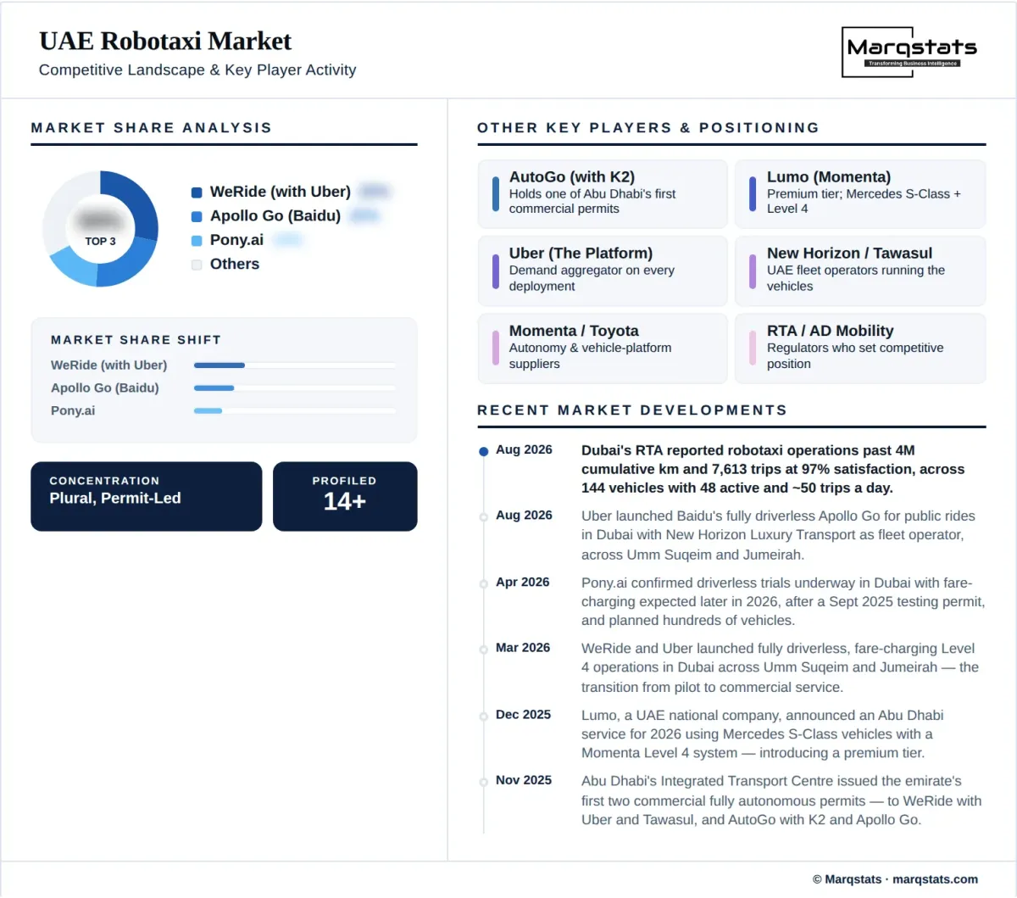
Task: Select the WeRide legend color swatch
Action: pyautogui.click(x=197, y=192)
